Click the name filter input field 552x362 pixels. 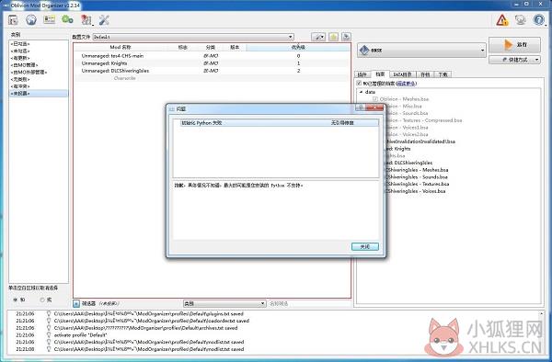pos(310,303)
